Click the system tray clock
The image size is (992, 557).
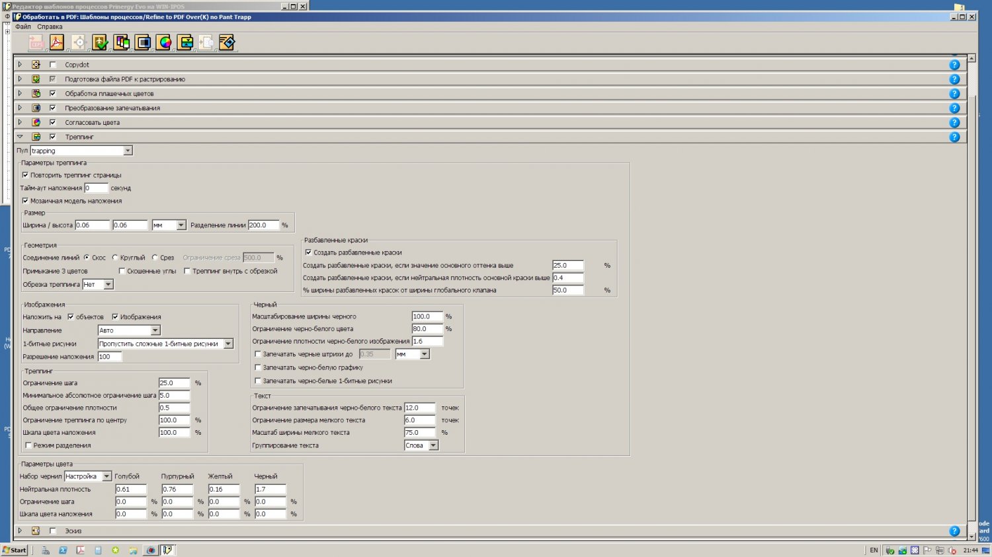pos(970,550)
